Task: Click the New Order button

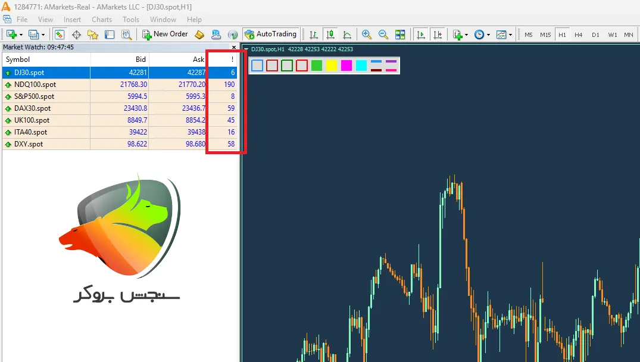Action: pos(165,35)
